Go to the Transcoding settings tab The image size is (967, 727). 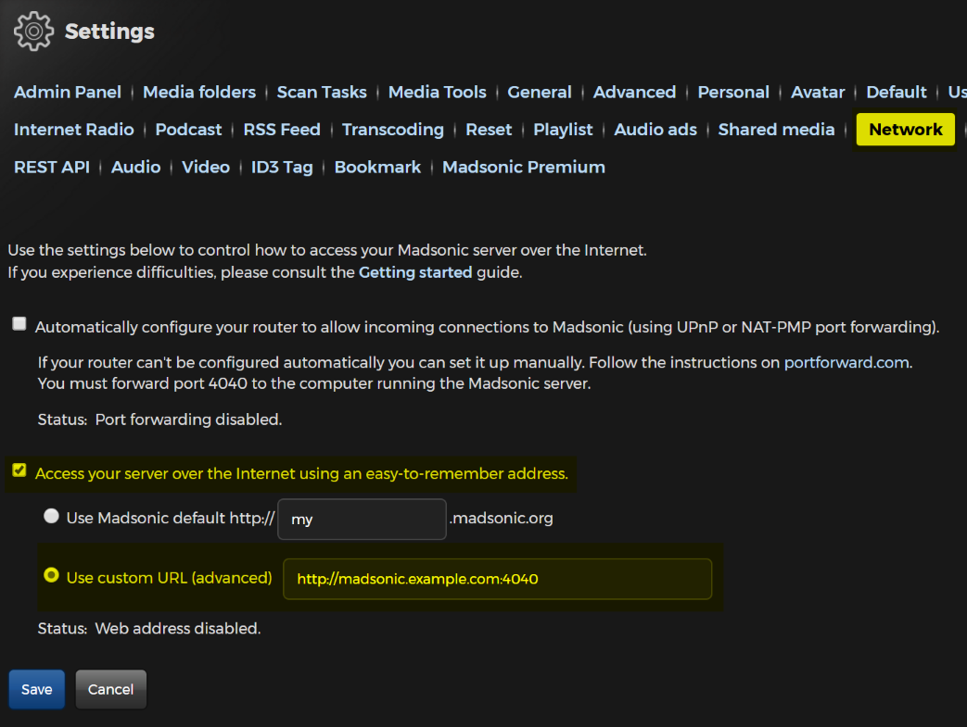coord(393,130)
